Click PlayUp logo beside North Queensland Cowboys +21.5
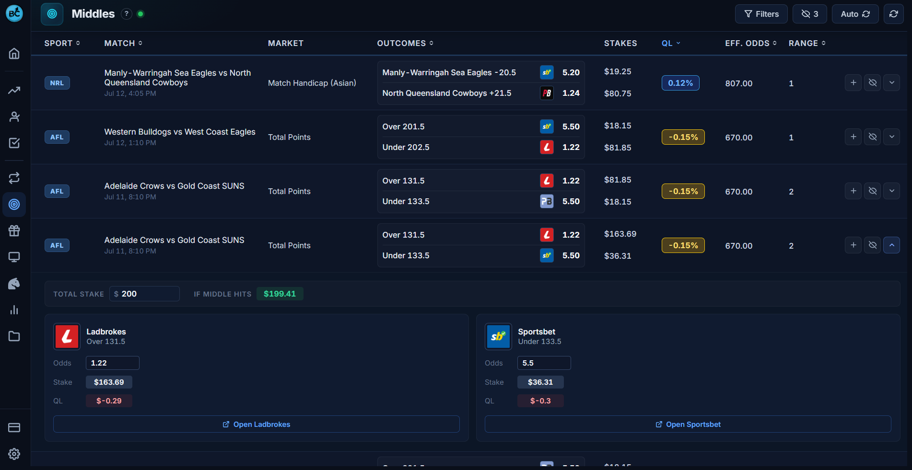 point(547,93)
